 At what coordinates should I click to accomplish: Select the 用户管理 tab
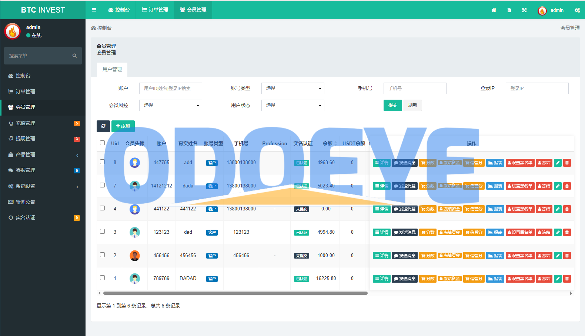tap(112, 70)
